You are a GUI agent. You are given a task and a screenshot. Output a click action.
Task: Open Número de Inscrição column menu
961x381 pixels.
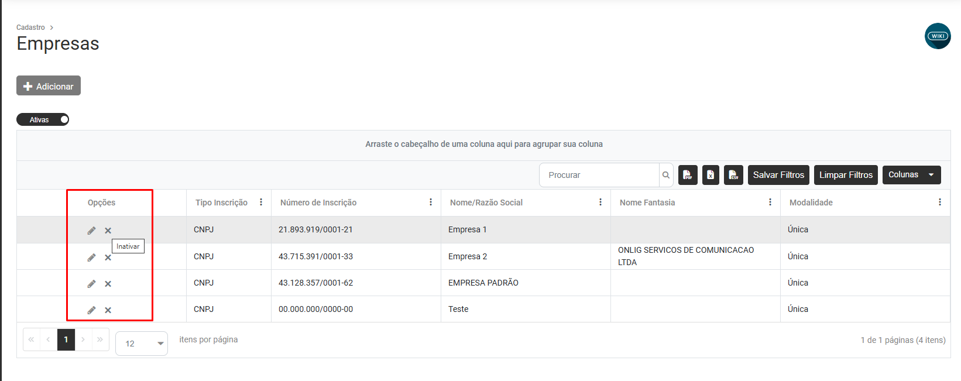tap(431, 202)
